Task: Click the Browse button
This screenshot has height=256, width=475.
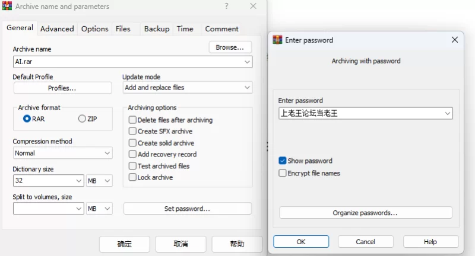Action: [230, 47]
